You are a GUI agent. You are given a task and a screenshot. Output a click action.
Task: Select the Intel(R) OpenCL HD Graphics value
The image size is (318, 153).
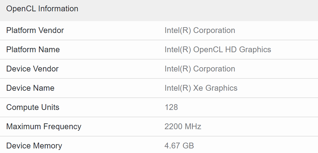pyautogui.click(x=218, y=50)
